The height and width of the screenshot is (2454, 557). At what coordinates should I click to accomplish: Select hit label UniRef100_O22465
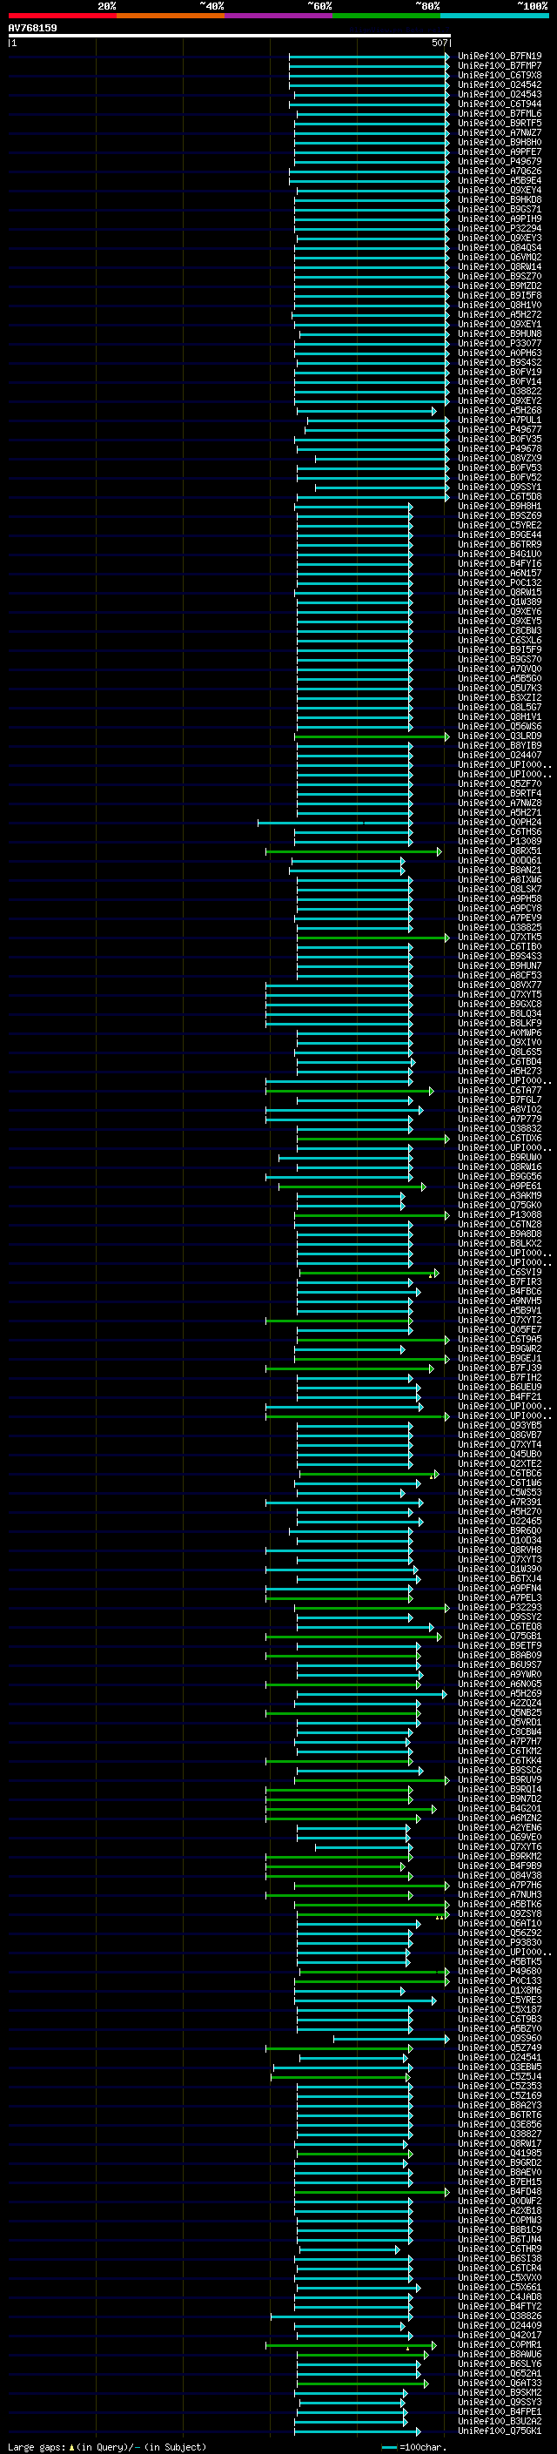click(x=500, y=1523)
